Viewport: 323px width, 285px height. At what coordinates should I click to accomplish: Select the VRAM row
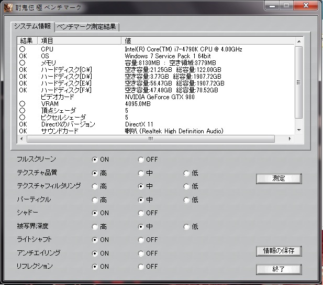[x=156, y=104]
